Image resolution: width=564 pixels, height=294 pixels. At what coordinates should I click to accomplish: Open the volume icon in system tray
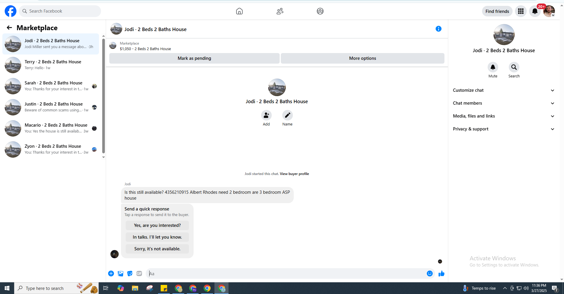pyautogui.click(x=526, y=288)
